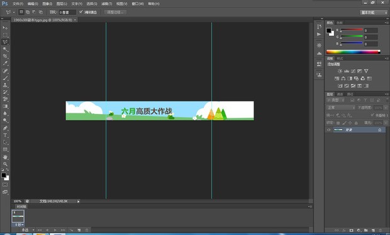Toggle lock all padlock icon in Layers panel

point(356,123)
